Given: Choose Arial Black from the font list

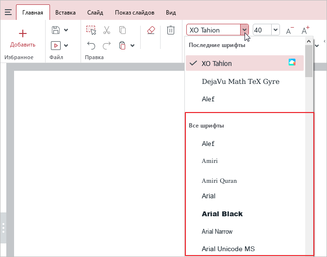Looking at the screenshot, I should [x=222, y=214].
